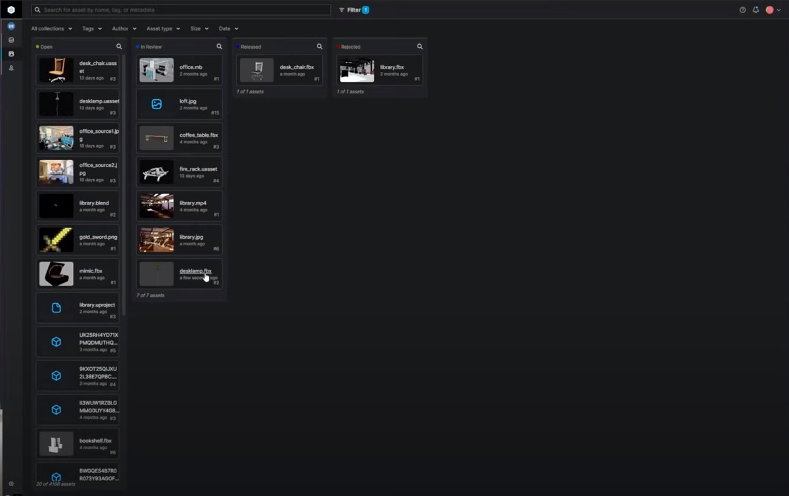
Task: Click the 'library.uproject' file name
Action: [x=97, y=305]
